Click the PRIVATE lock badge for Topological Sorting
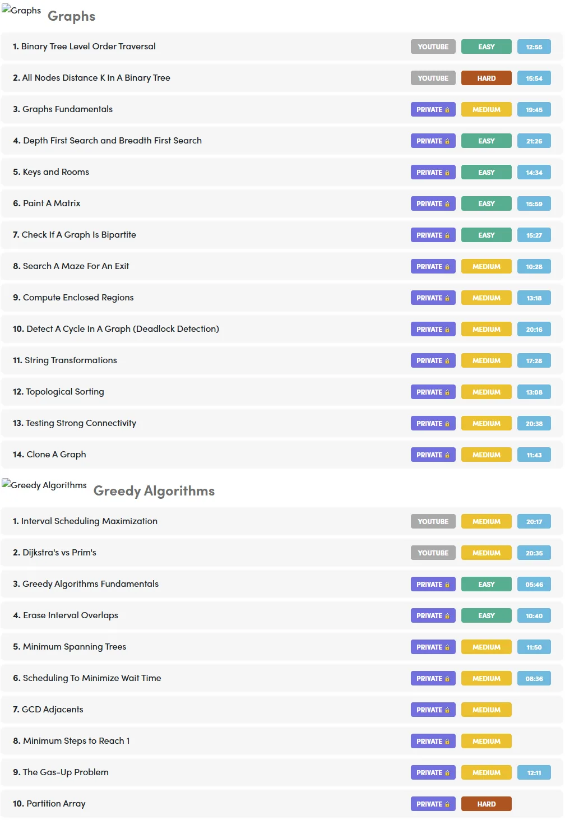The image size is (565, 820). (433, 392)
